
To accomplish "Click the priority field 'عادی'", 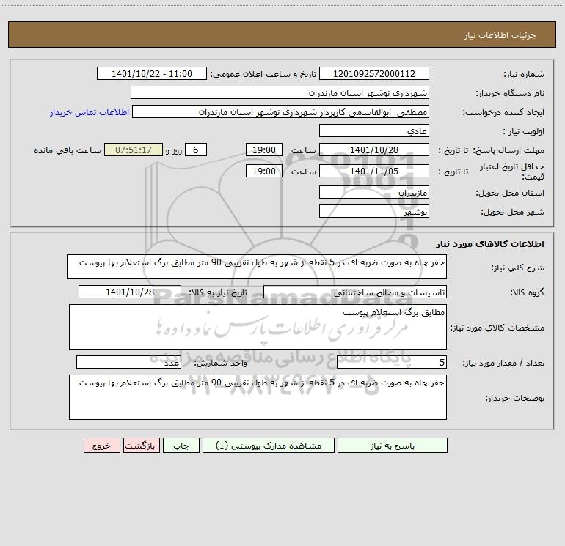I will coord(374,130).
